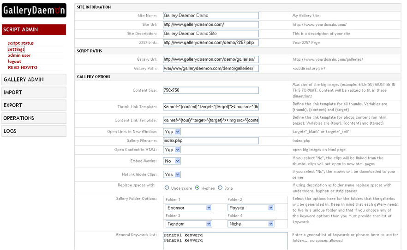
Task: Expand the Folder 4 Niche dropdown
Action: pos(251,224)
